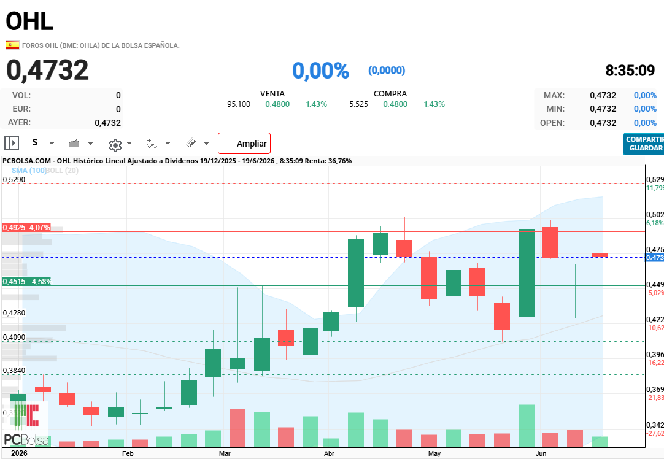Click the blue current price tag on axis
Screen dimensions: 664x459
click(x=654, y=258)
